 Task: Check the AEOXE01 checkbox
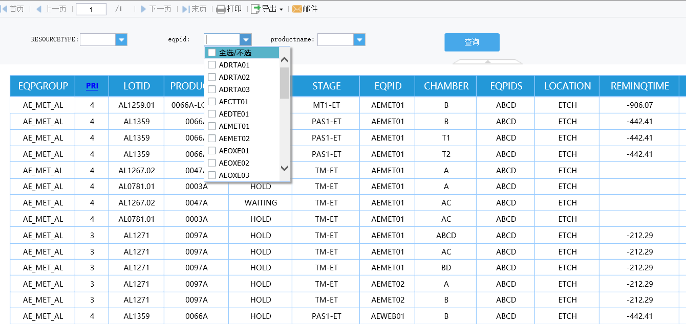click(212, 151)
